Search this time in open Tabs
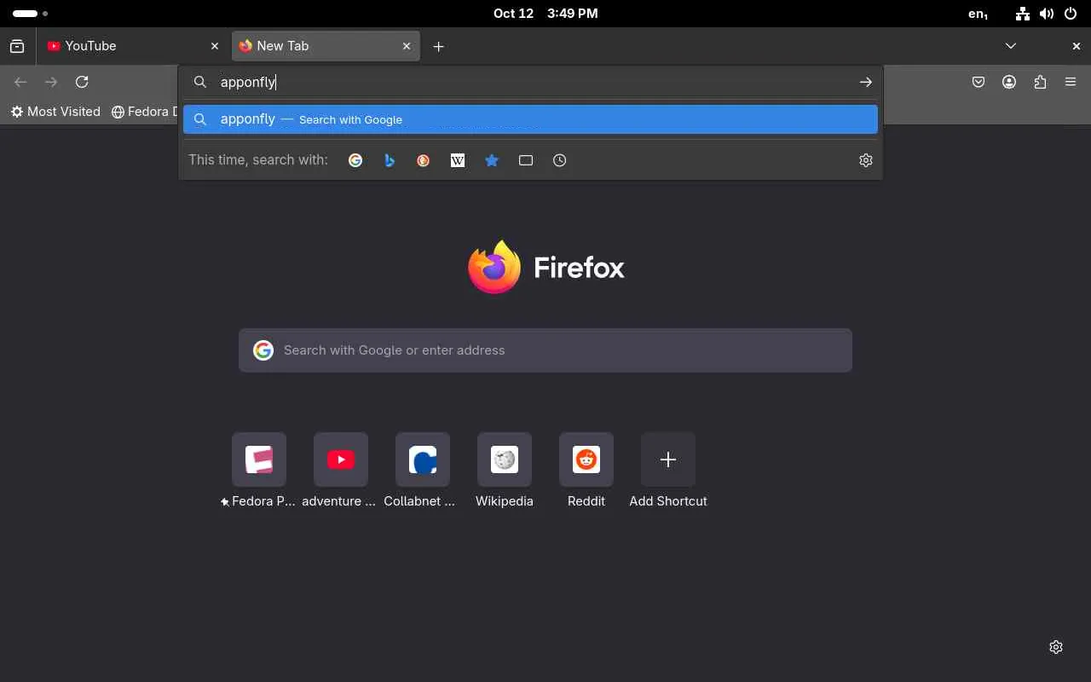Screen dimensions: 1091x682 click(526, 160)
